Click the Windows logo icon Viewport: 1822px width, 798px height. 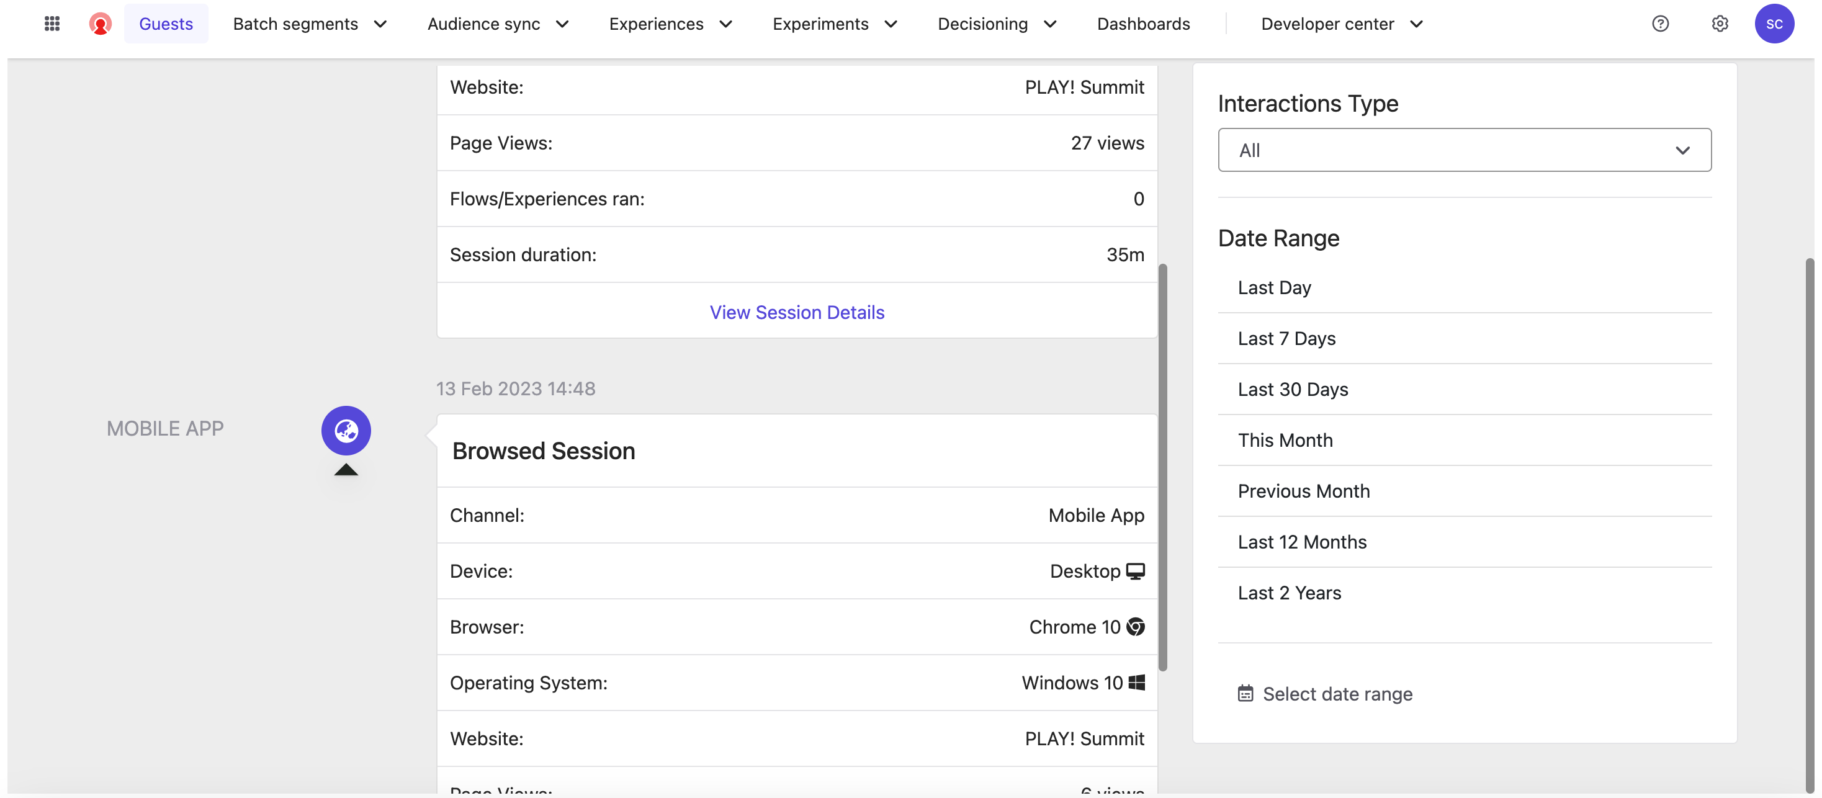(x=1137, y=682)
